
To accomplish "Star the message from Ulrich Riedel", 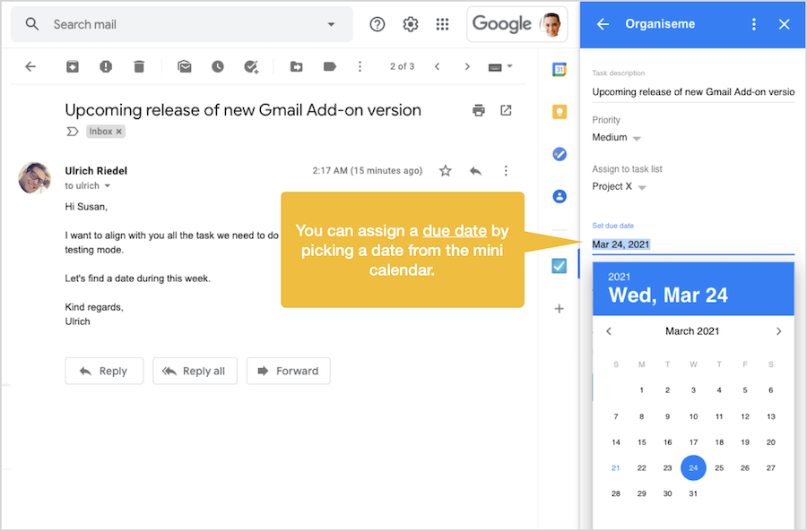I will (445, 170).
